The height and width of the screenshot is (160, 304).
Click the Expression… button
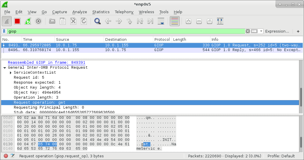coord(277,31)
